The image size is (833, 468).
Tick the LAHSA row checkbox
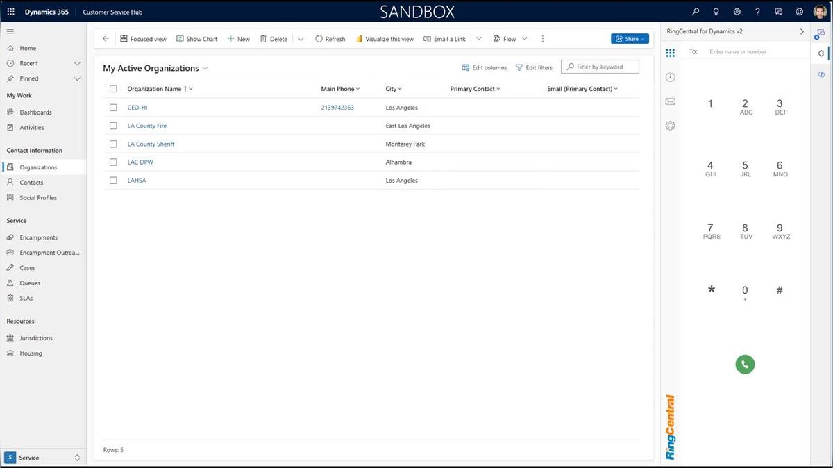click(113, 180)
